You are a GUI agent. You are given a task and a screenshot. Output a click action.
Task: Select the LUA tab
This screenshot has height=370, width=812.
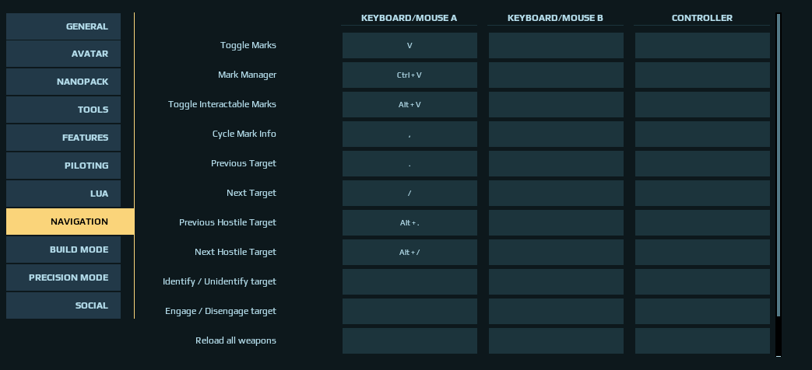pyautogui.click(x=63, y=194)
